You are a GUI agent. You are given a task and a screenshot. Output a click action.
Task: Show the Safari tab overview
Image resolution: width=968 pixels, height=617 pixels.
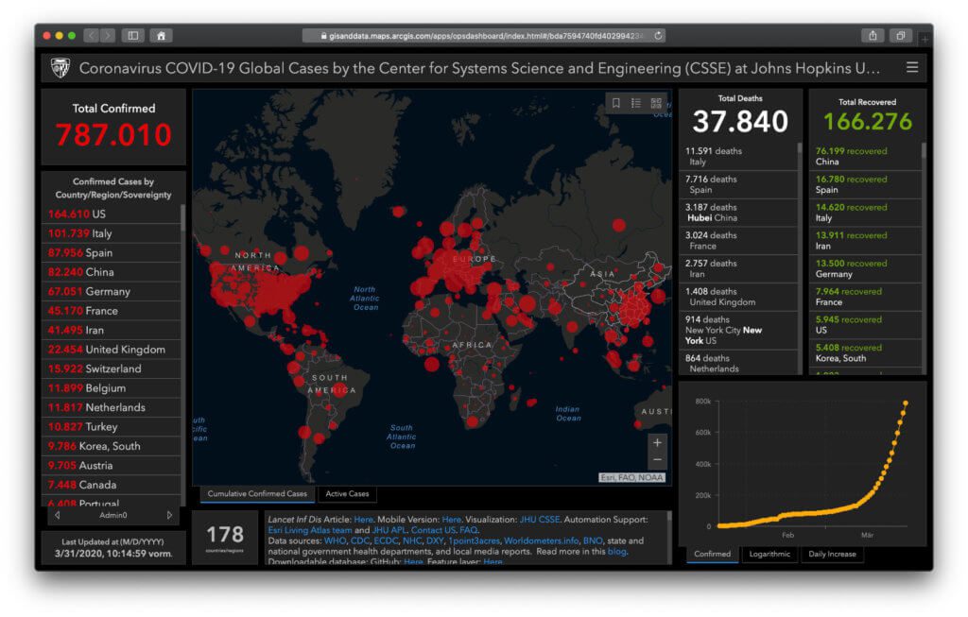[901, 36]
